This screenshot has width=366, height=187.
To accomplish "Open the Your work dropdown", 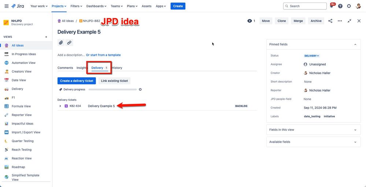I will coord(39,6).
